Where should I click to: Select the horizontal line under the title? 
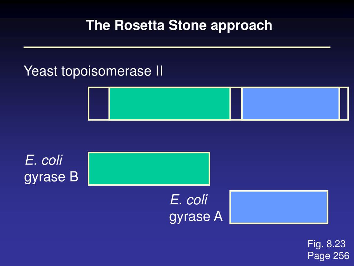pyautogui.click(x=177, y=47)
